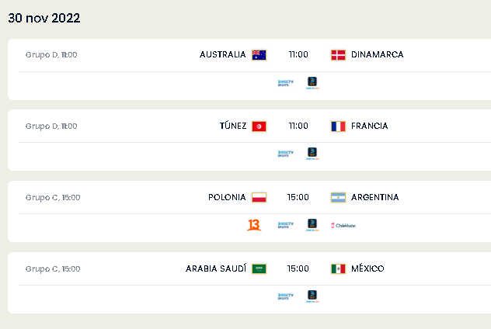The width and height of the screenshot is (491, 329).
Task: Open Canal 13 logo in Polonia match
Action: pyautogui.click(x=254, y=225)
